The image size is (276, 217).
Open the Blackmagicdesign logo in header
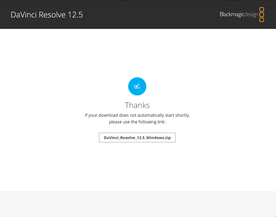click(x=242, y=14)
